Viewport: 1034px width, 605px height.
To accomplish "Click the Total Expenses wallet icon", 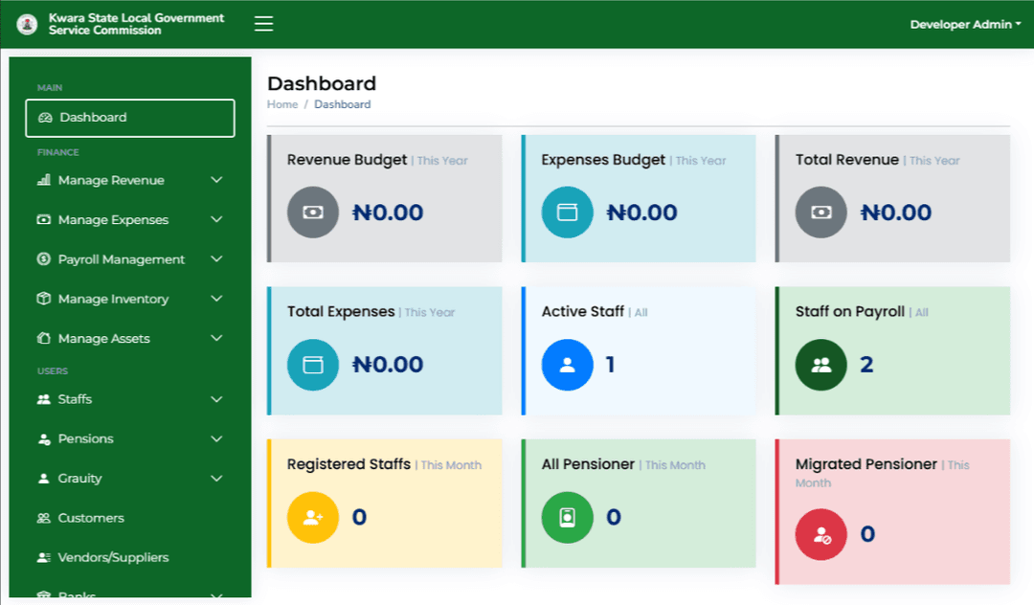I will 312,364.
